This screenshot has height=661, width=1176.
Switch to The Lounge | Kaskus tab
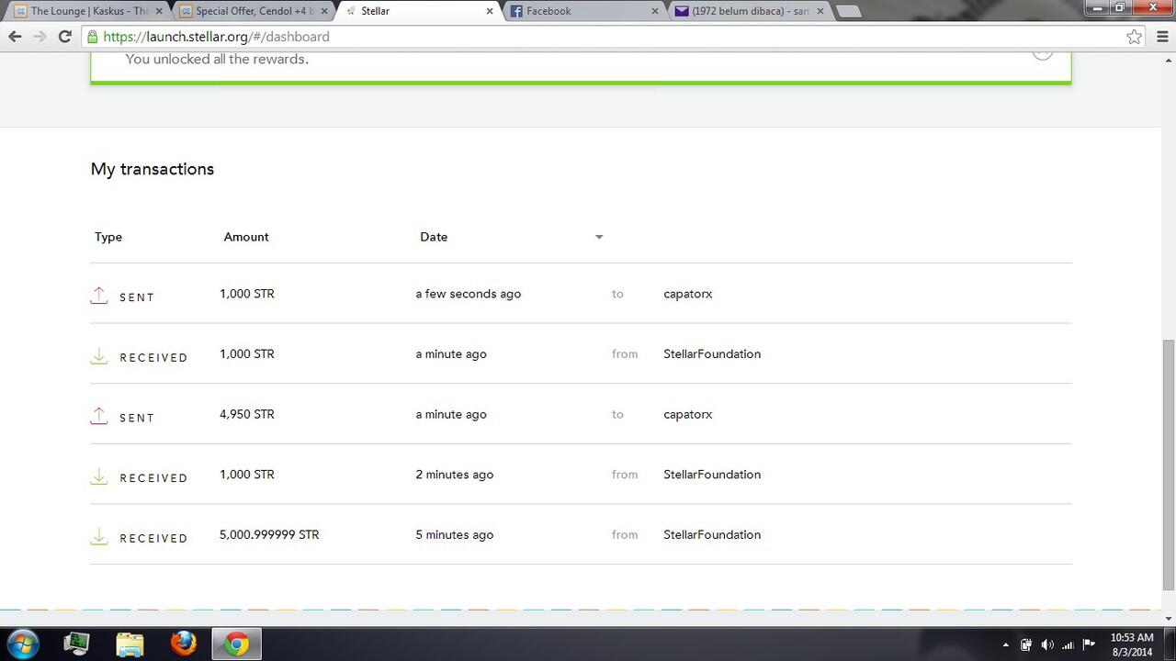tap(89, 11)
